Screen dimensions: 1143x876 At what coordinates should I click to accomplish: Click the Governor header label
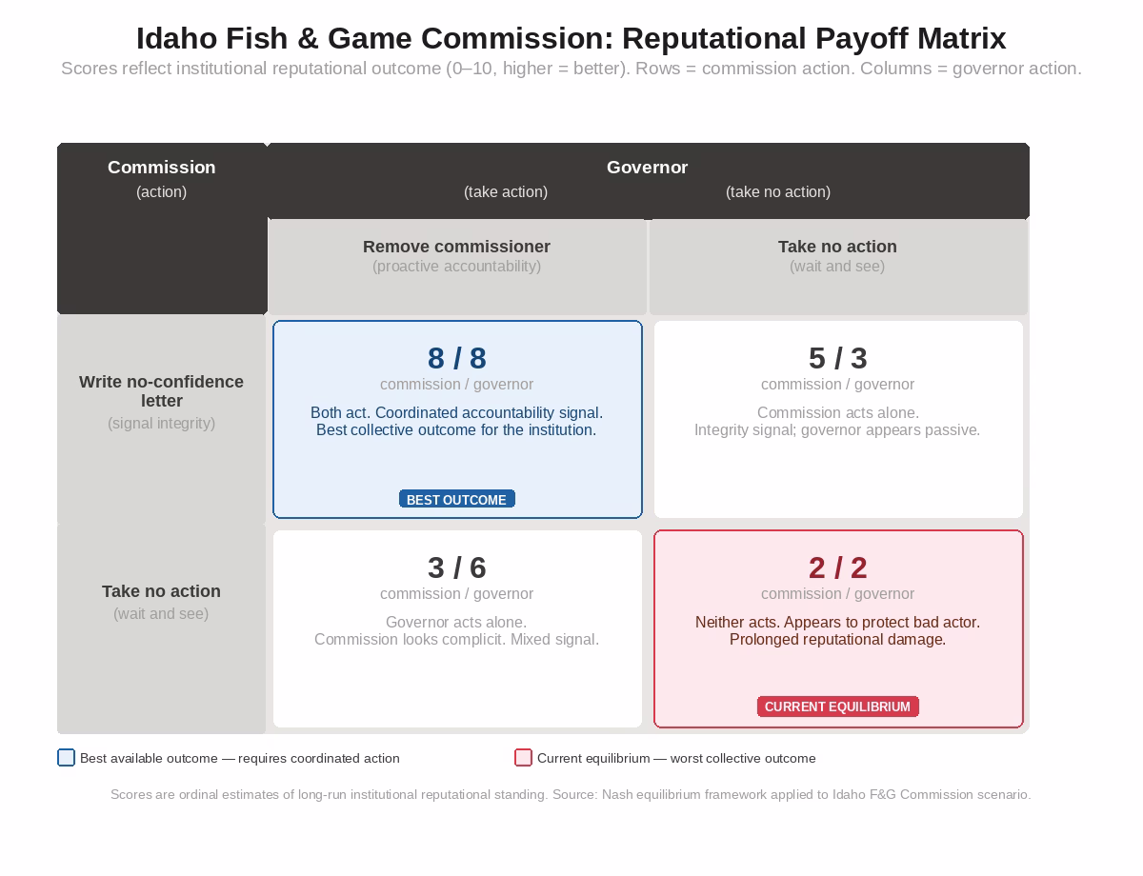point(647,168)
